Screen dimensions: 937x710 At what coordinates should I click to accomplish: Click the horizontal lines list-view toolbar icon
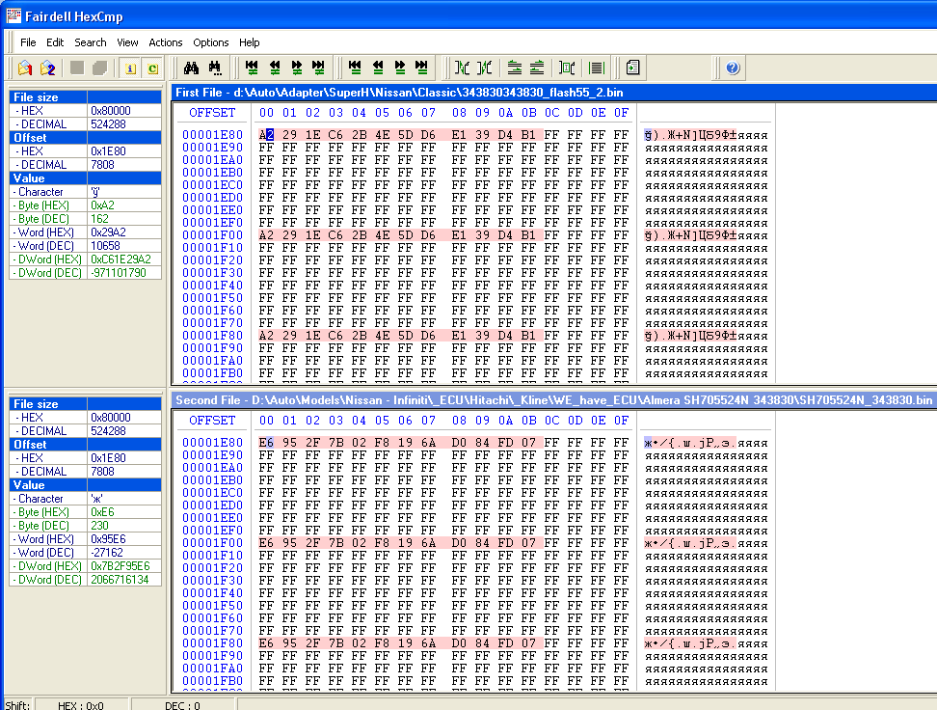click(597, 68)
